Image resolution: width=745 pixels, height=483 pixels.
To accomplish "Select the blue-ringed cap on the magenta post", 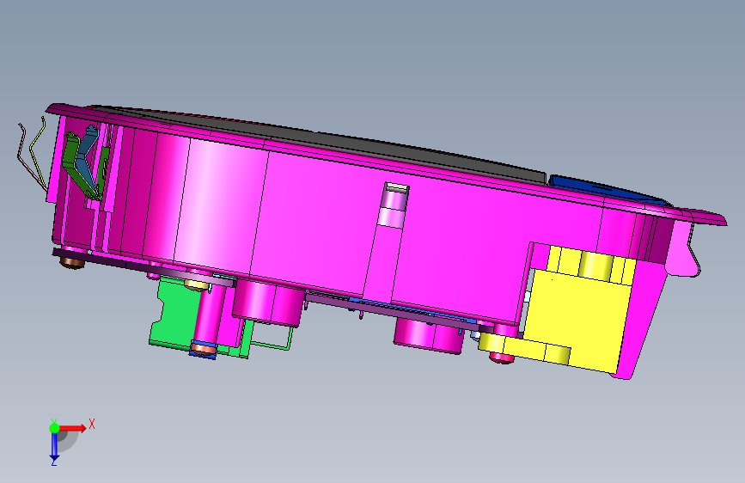I will pyautogui.click(x=204, y=348).
